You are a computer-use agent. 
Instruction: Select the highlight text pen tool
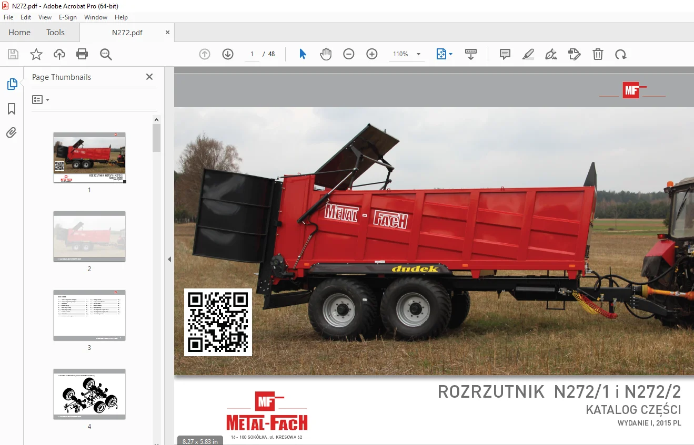click(x=528, y=54)
